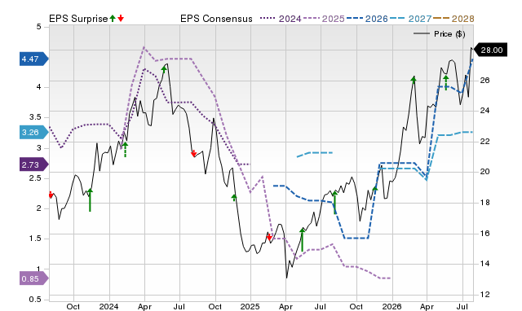Click the 24 tick on price axis
Screen dimensions: 522x311
click(x=485, y=111)
